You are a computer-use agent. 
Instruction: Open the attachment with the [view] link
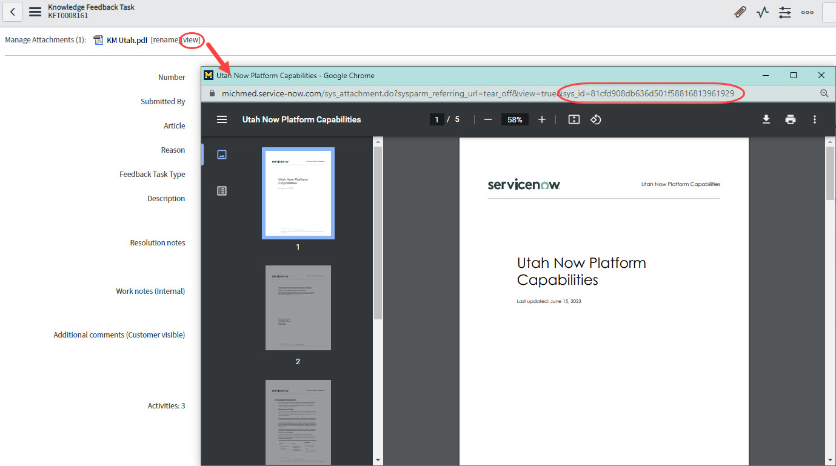(x=192, y=39)
